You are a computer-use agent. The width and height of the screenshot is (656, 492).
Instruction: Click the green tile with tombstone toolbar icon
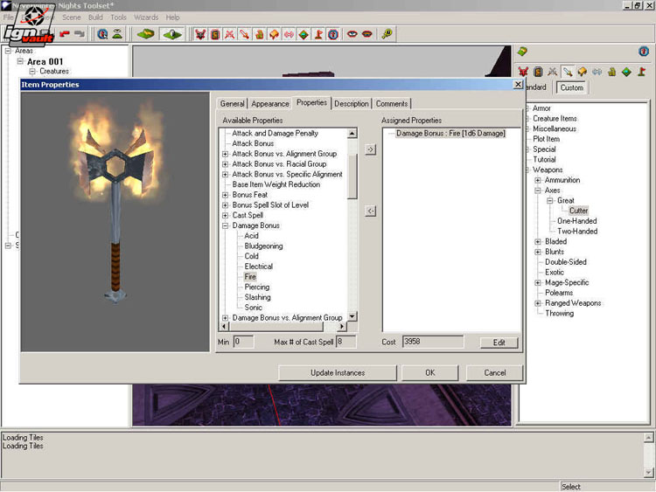tap(172, 34)
